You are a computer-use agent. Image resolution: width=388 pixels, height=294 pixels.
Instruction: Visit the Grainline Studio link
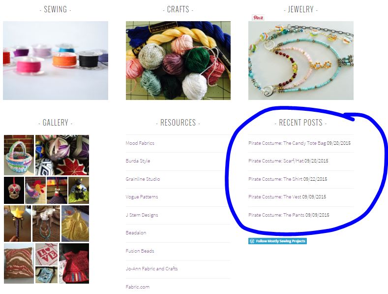[x=143, y=179]
